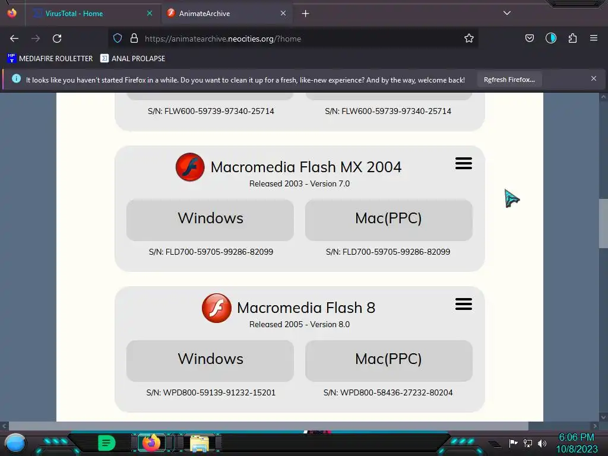Click the Macromedia Flash MX 2004 logo
Viewport: 608px width, 456px height.
[x=190, y=167]
